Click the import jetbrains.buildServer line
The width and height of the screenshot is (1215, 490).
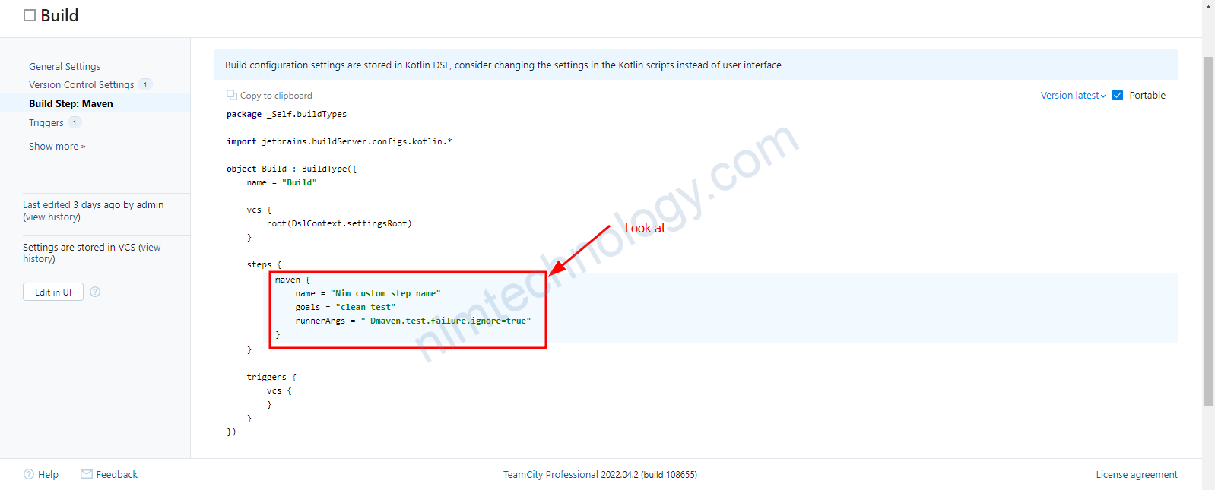tap(339, 141)
